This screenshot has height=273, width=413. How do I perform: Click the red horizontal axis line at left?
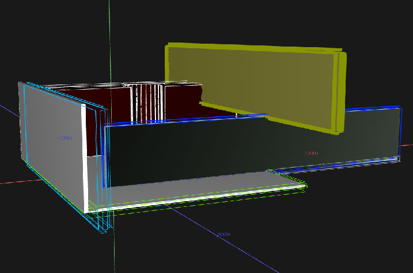12,183
